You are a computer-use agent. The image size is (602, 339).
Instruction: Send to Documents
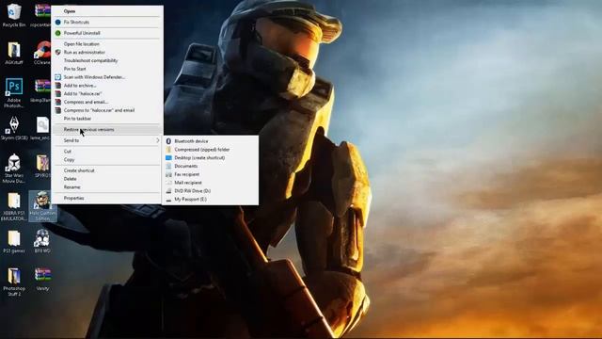211,166
